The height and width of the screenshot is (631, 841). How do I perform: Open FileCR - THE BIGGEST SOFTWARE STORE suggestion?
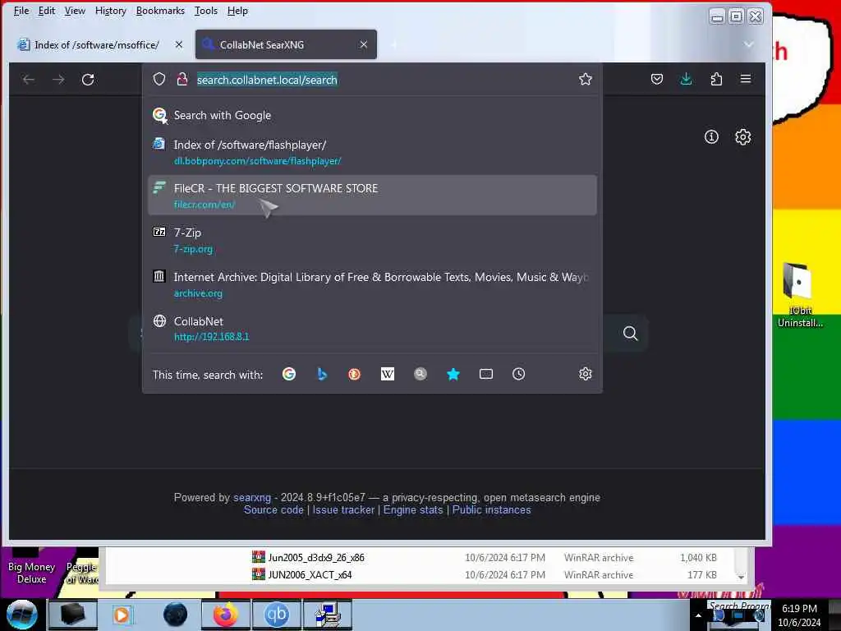tap(372, 196)
